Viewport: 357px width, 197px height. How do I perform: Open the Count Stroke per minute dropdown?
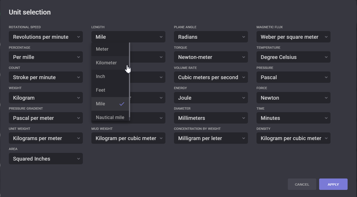(46, 77)
